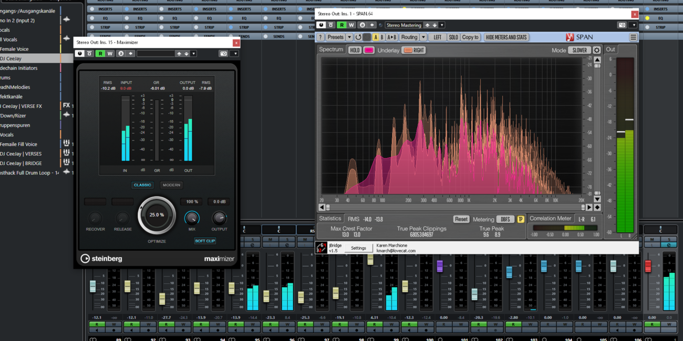Click the Reset statistics button
The height and width of the screenshot is (341, 683).
[x=461, y=219]
